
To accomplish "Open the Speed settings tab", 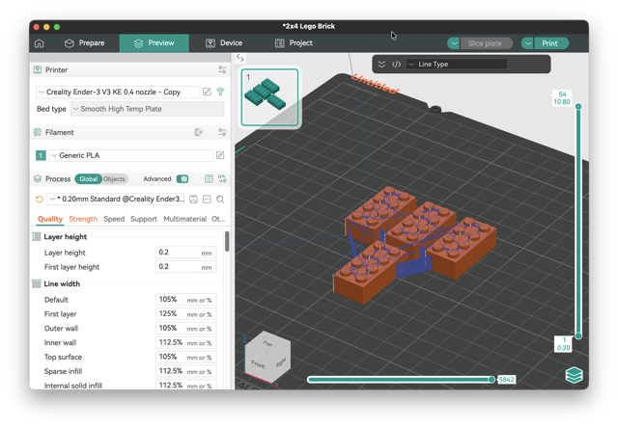I will click(114, 219).
